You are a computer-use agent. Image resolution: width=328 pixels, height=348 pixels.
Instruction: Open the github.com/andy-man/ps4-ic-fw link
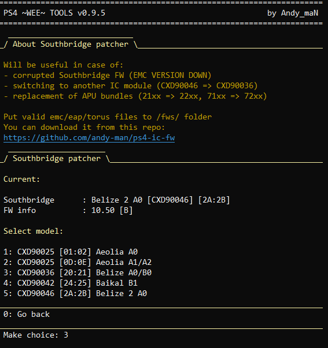(89, 138)
